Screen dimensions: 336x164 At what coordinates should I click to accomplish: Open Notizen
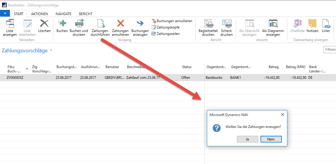[x=312, y=26]
